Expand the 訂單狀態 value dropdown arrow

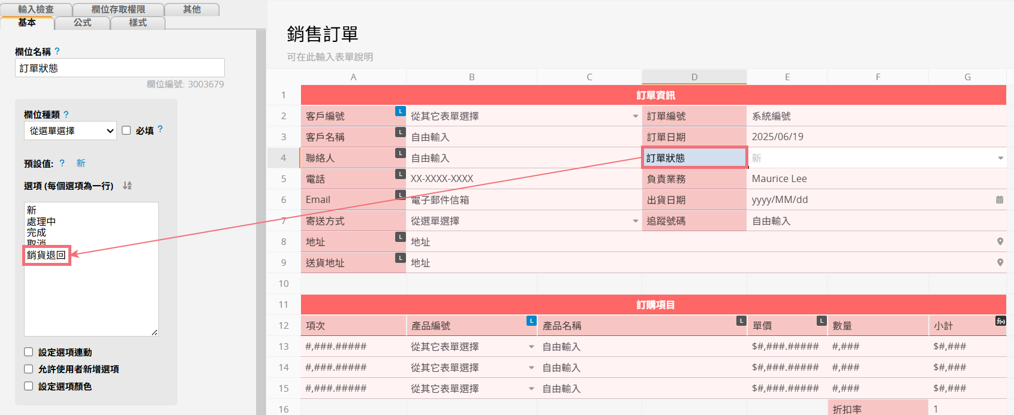(x=1000, y=158)
